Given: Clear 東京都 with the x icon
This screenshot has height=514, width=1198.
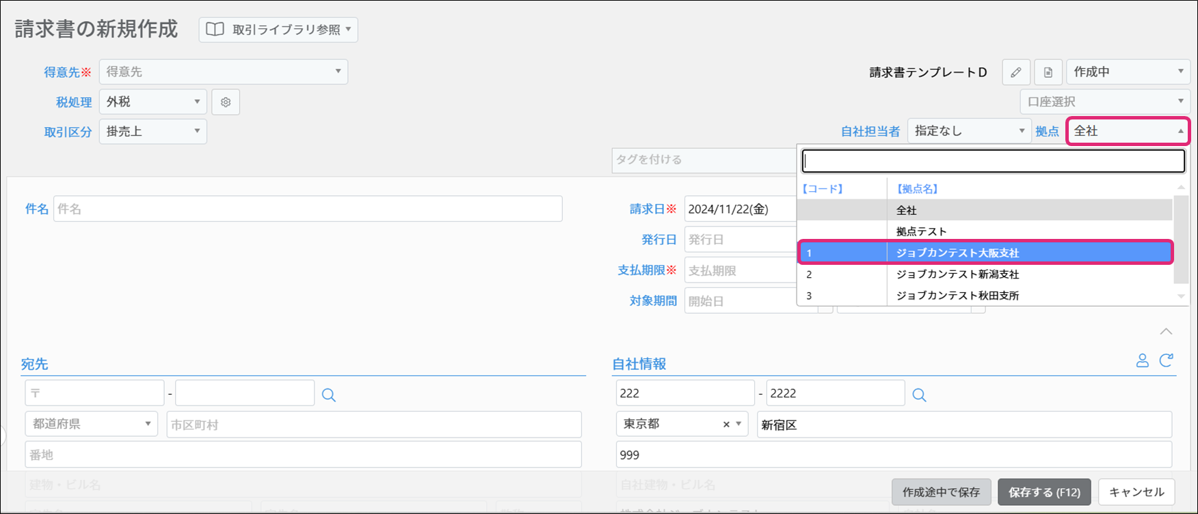Looking at the screenshot, I should click(x=726, y=425).
